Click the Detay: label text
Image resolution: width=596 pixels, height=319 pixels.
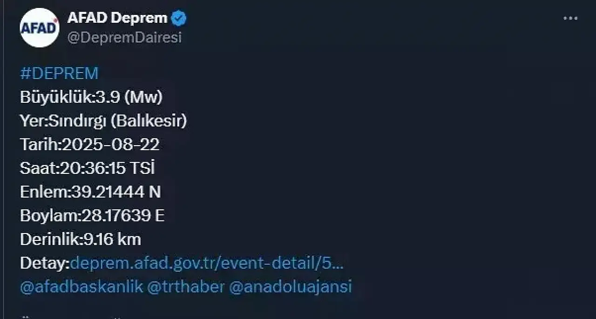point(45,264)
